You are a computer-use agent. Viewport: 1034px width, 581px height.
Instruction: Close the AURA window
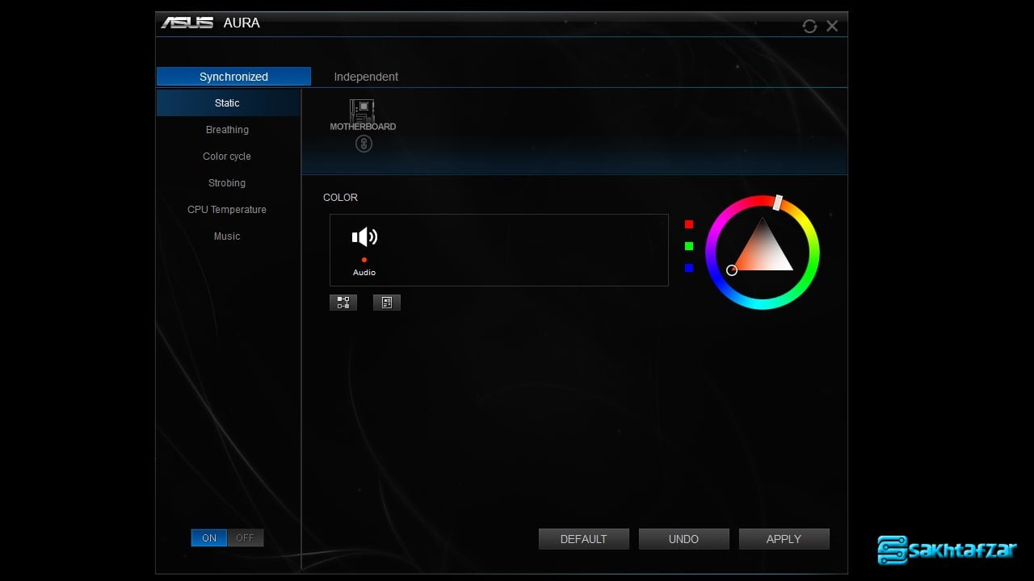pos(832,26)
